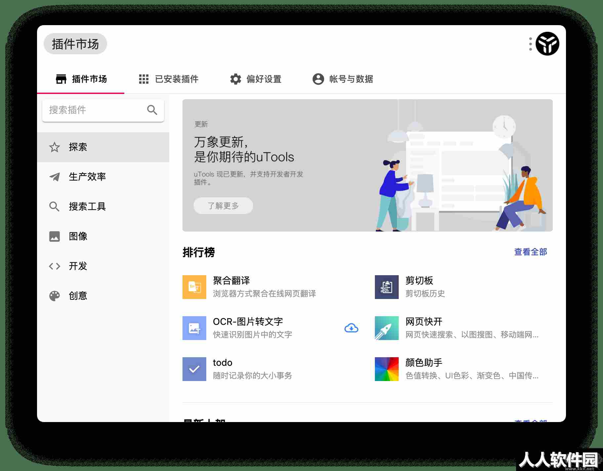Click the grid icon for 已安装插件
The image size is (603, 471).
[x=144, y=79]
